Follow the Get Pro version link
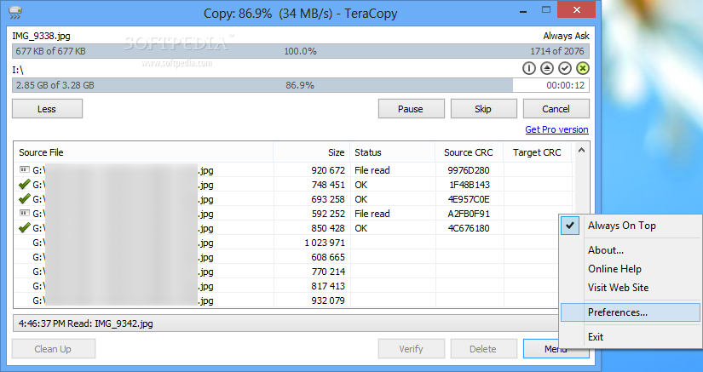Viewport: 703px width, 372px height. (x=556, y=129)
